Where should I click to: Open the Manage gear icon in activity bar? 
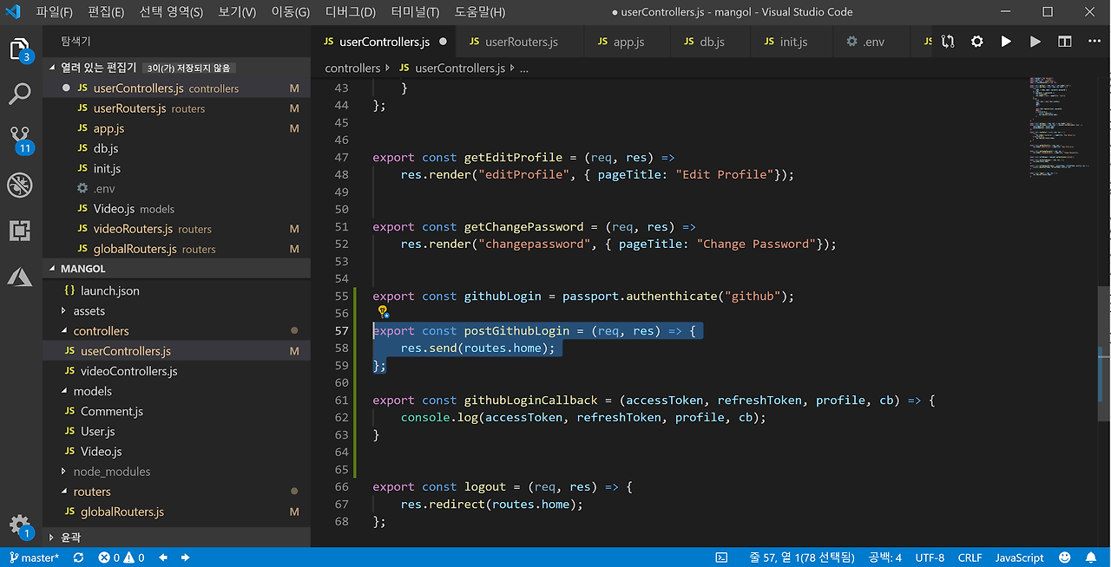(20, 525)
